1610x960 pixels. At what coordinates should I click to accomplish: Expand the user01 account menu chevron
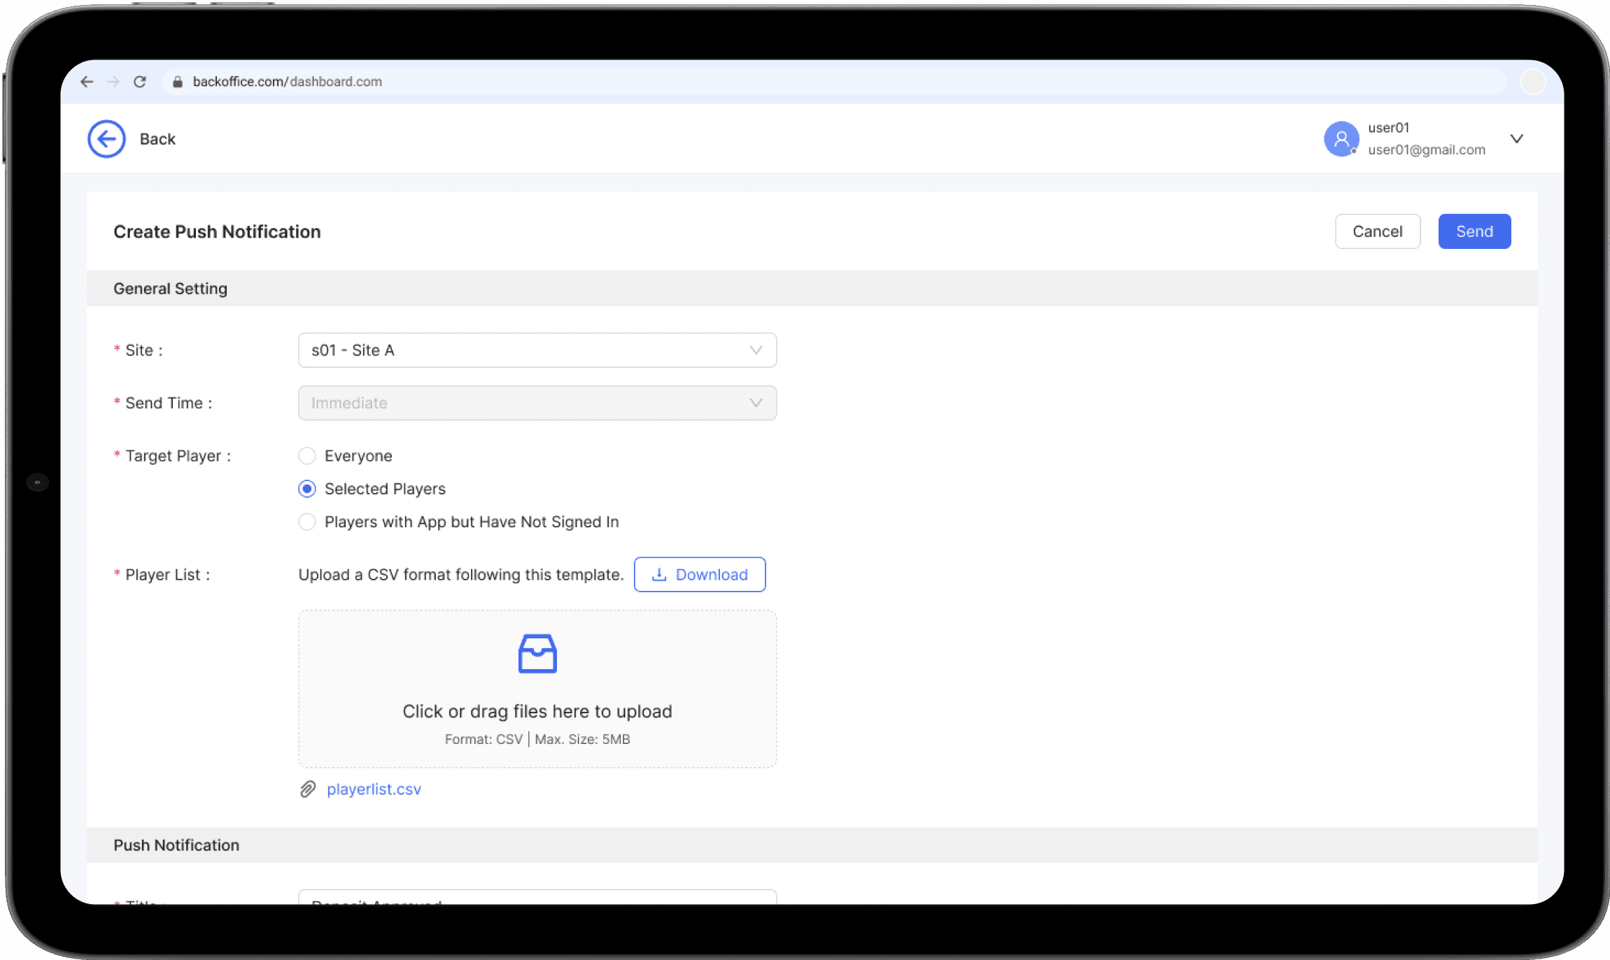pyautogui.click(x=1516, y=139)
